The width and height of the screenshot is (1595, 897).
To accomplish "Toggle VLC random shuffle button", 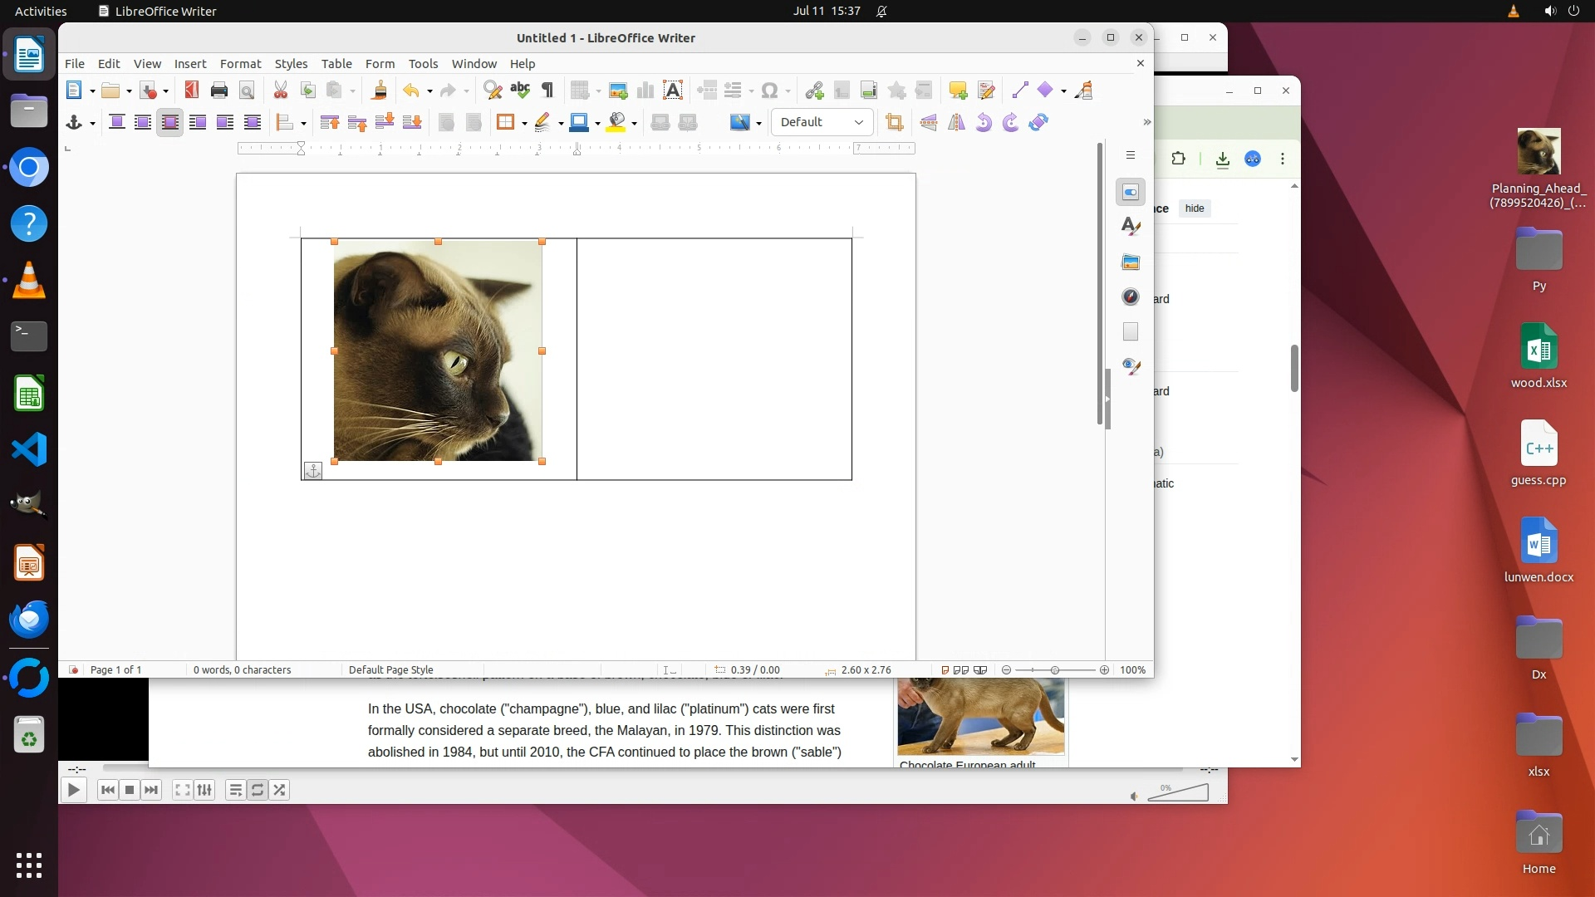I will coord(280,791).
